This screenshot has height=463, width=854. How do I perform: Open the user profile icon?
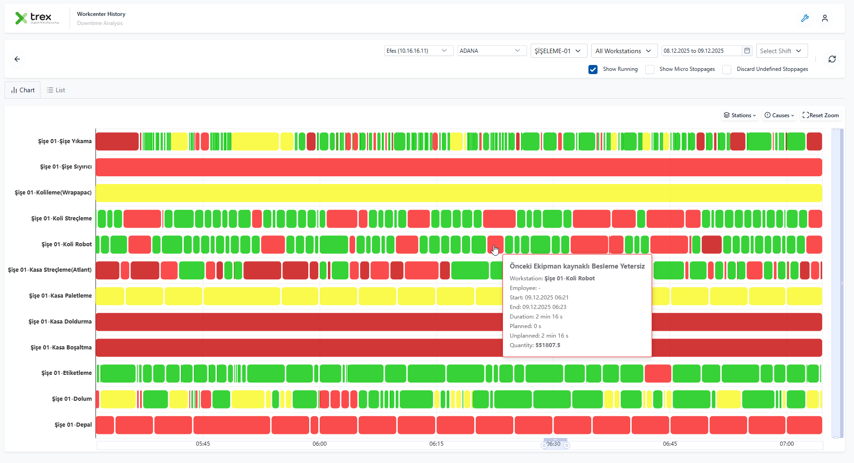pyautogui.click(x=825, y=18)
